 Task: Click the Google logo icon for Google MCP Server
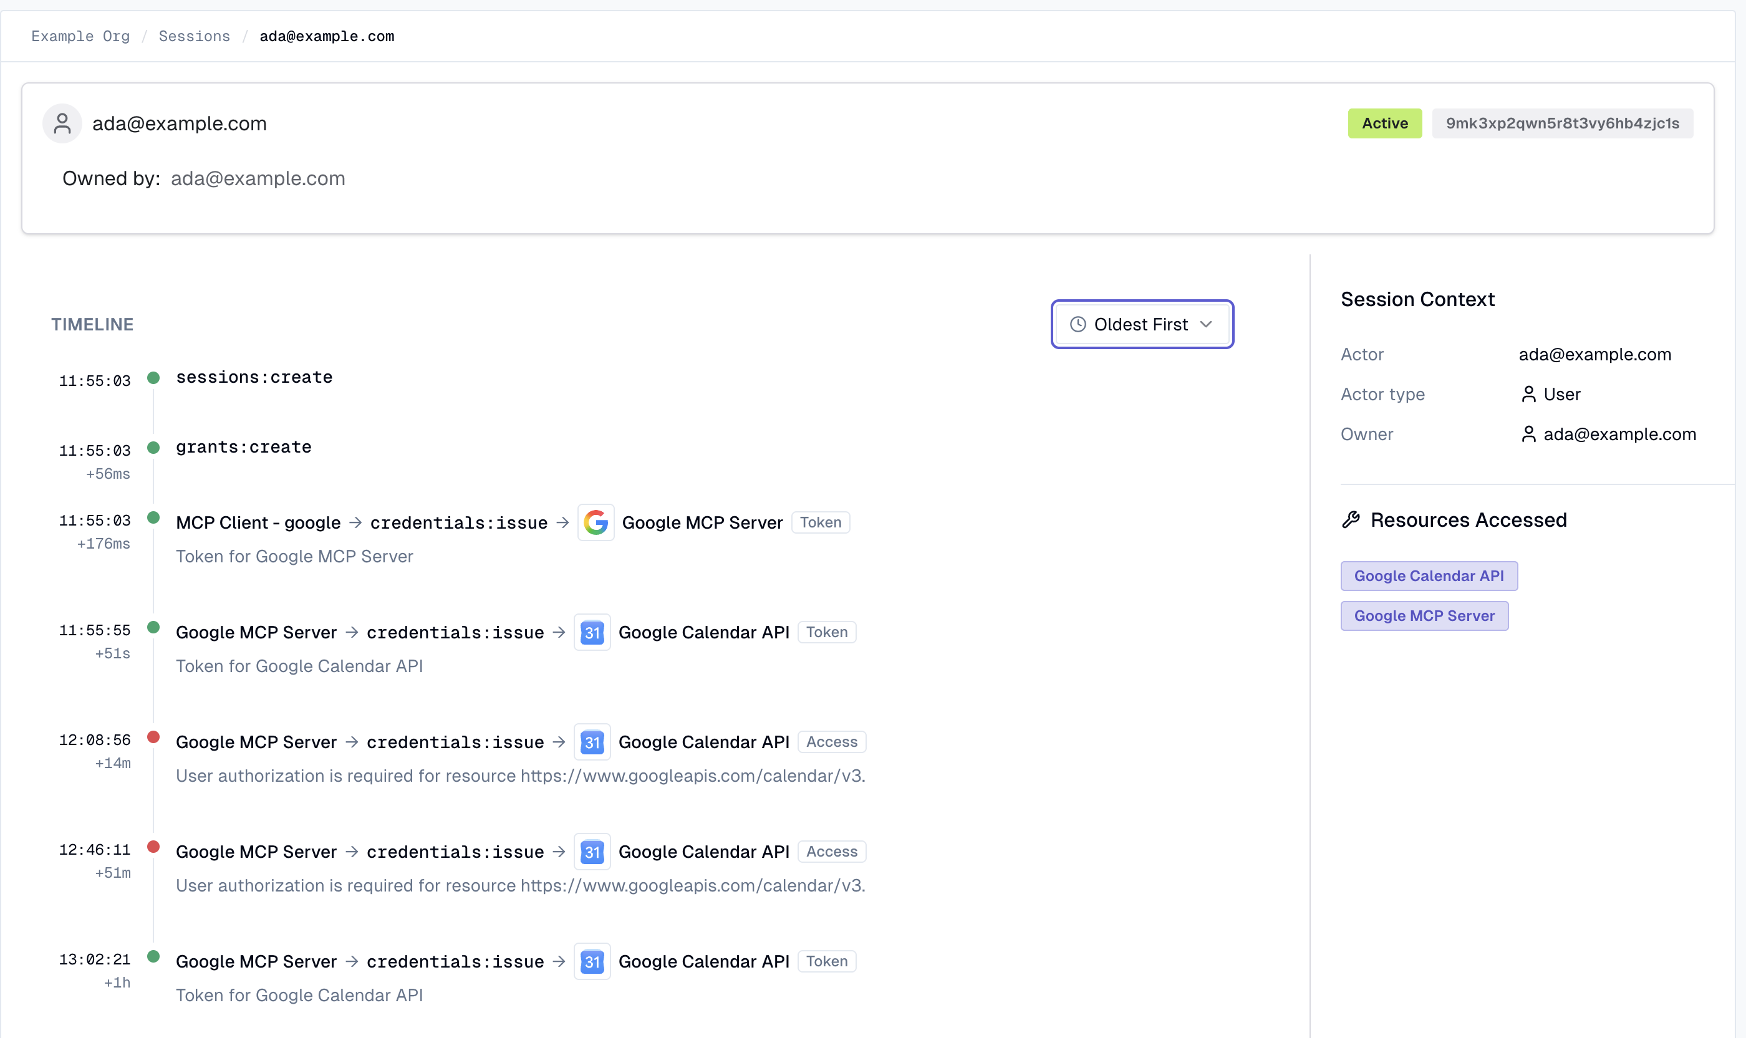click(x=596, y=522)
